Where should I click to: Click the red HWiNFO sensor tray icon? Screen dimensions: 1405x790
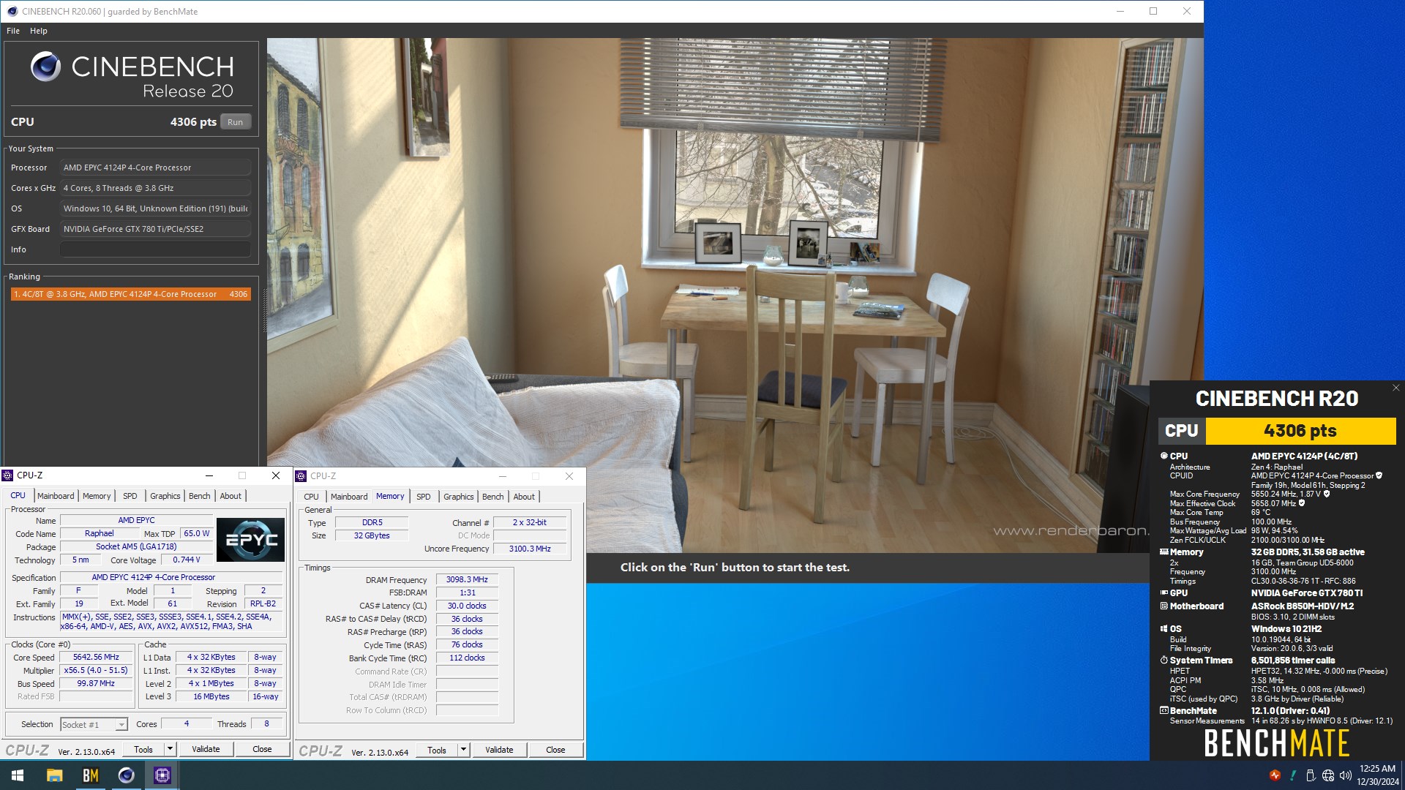(1275, 775)
